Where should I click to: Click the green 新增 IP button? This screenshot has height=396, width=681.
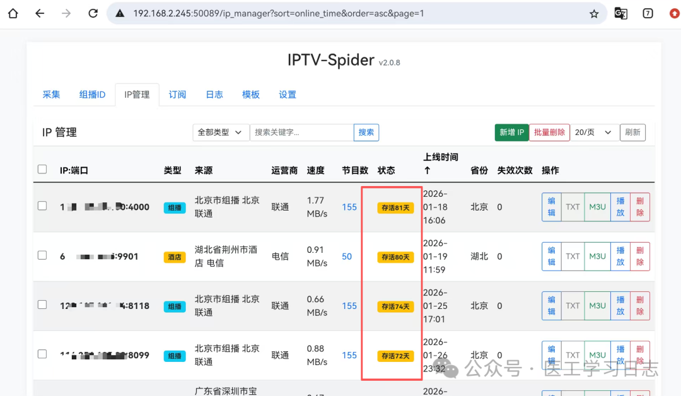coord(511,132)
